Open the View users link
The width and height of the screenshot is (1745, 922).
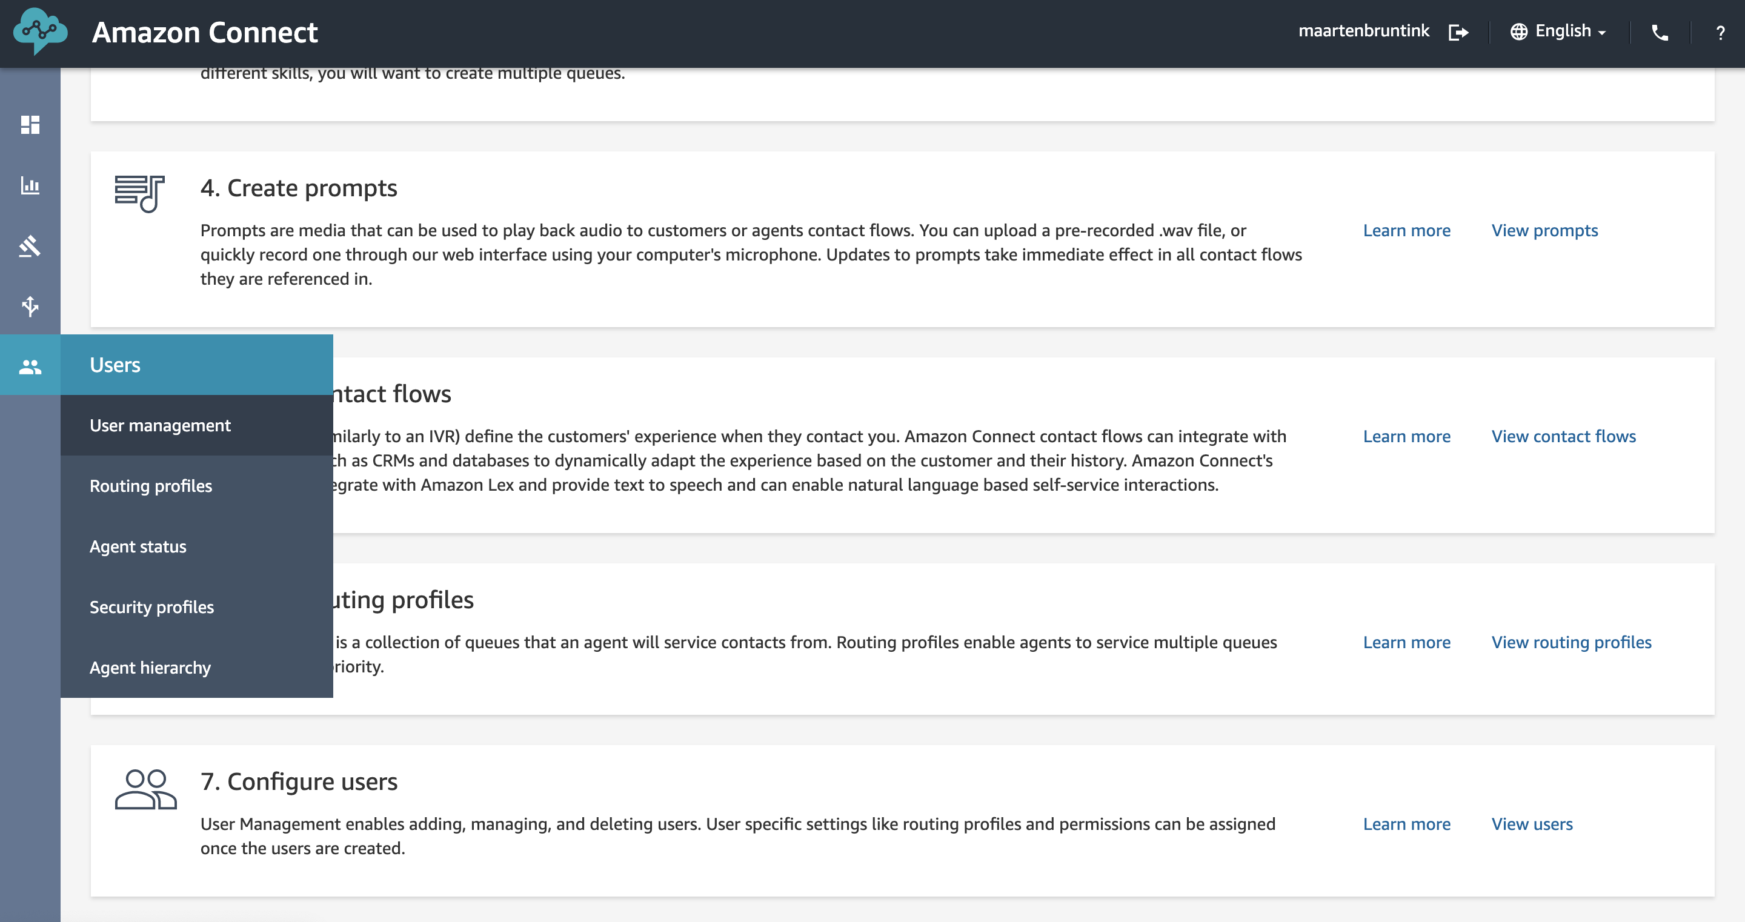[1532, 824]
